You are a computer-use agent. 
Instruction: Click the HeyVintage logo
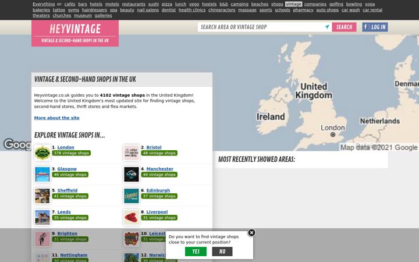[x=75, y=33]
